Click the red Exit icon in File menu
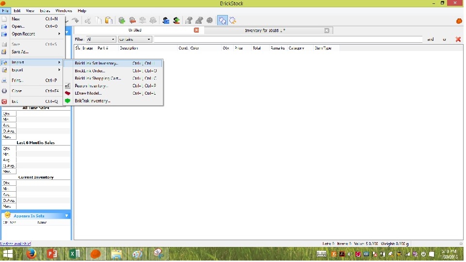The width and height of the screenshot is (466, 262). coord(4,101)
